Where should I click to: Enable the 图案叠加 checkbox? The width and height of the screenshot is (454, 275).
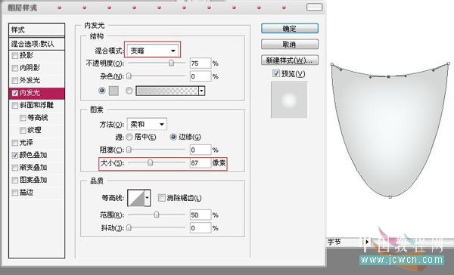pos(15,180)
